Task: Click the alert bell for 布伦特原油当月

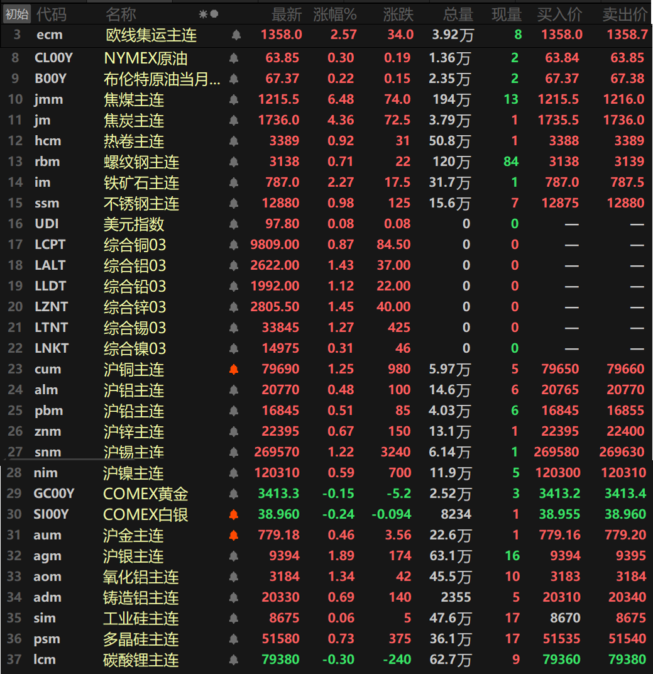Action: tap(234, 79)
